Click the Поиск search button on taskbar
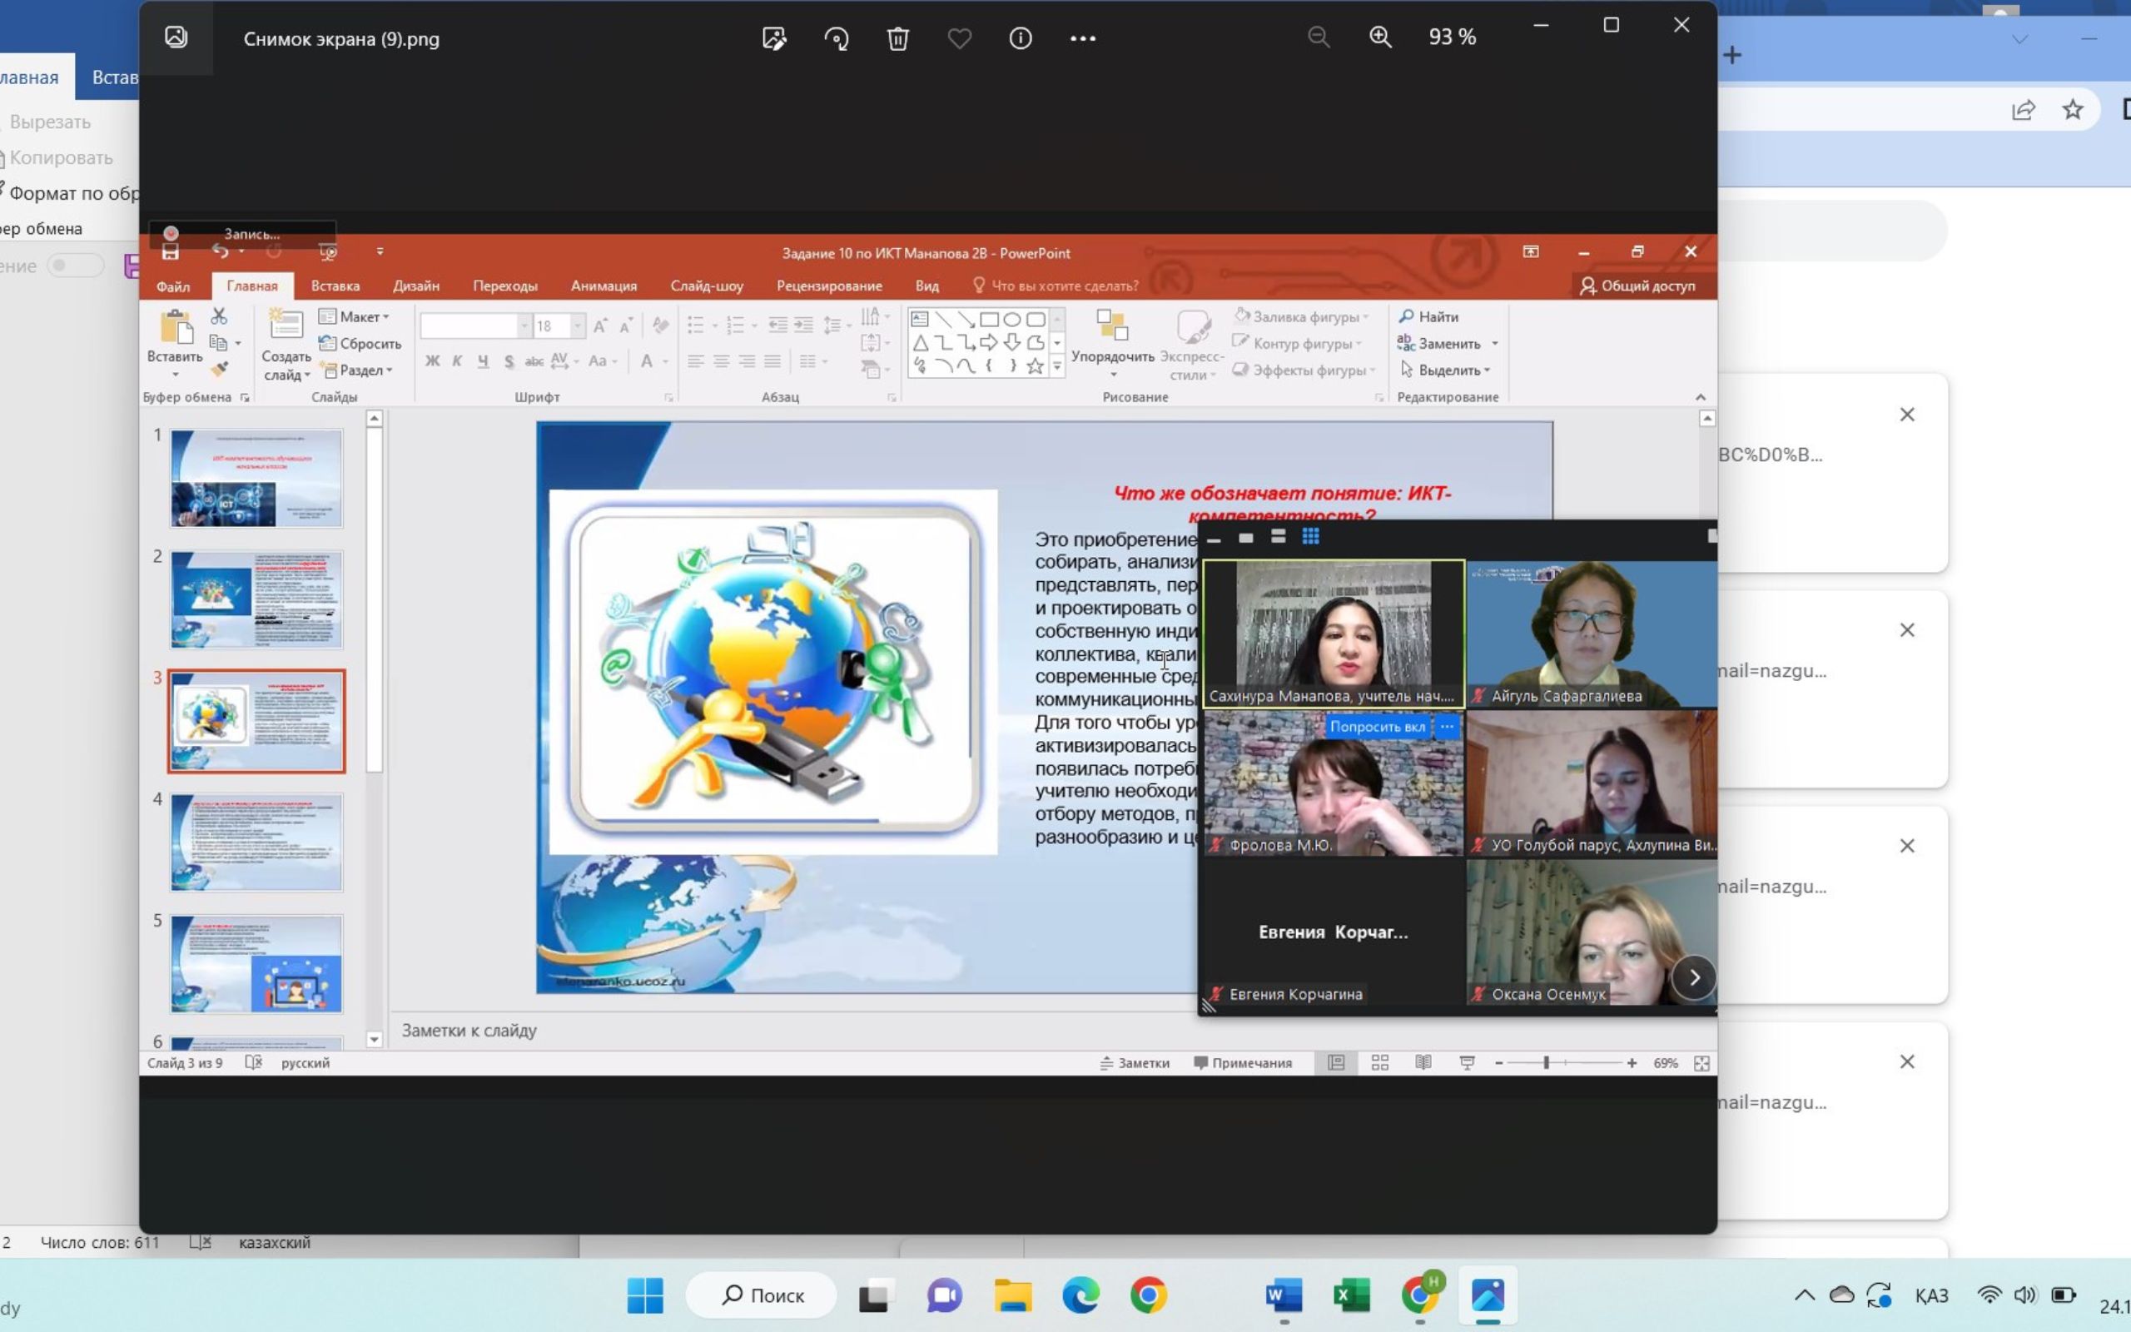This screenshot has height=1332, width=2131. [x=762, y=1295]
